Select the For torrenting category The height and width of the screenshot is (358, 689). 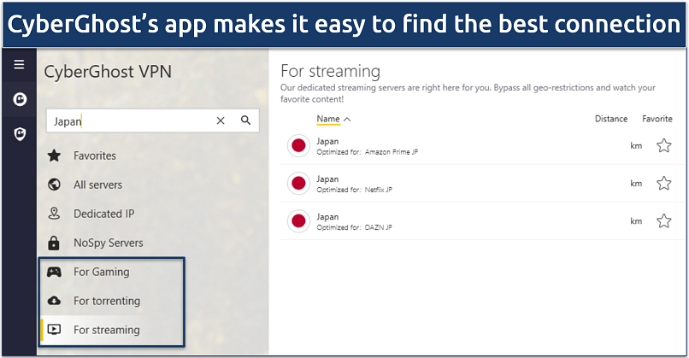pyautogui.click(x=106, y=301)
